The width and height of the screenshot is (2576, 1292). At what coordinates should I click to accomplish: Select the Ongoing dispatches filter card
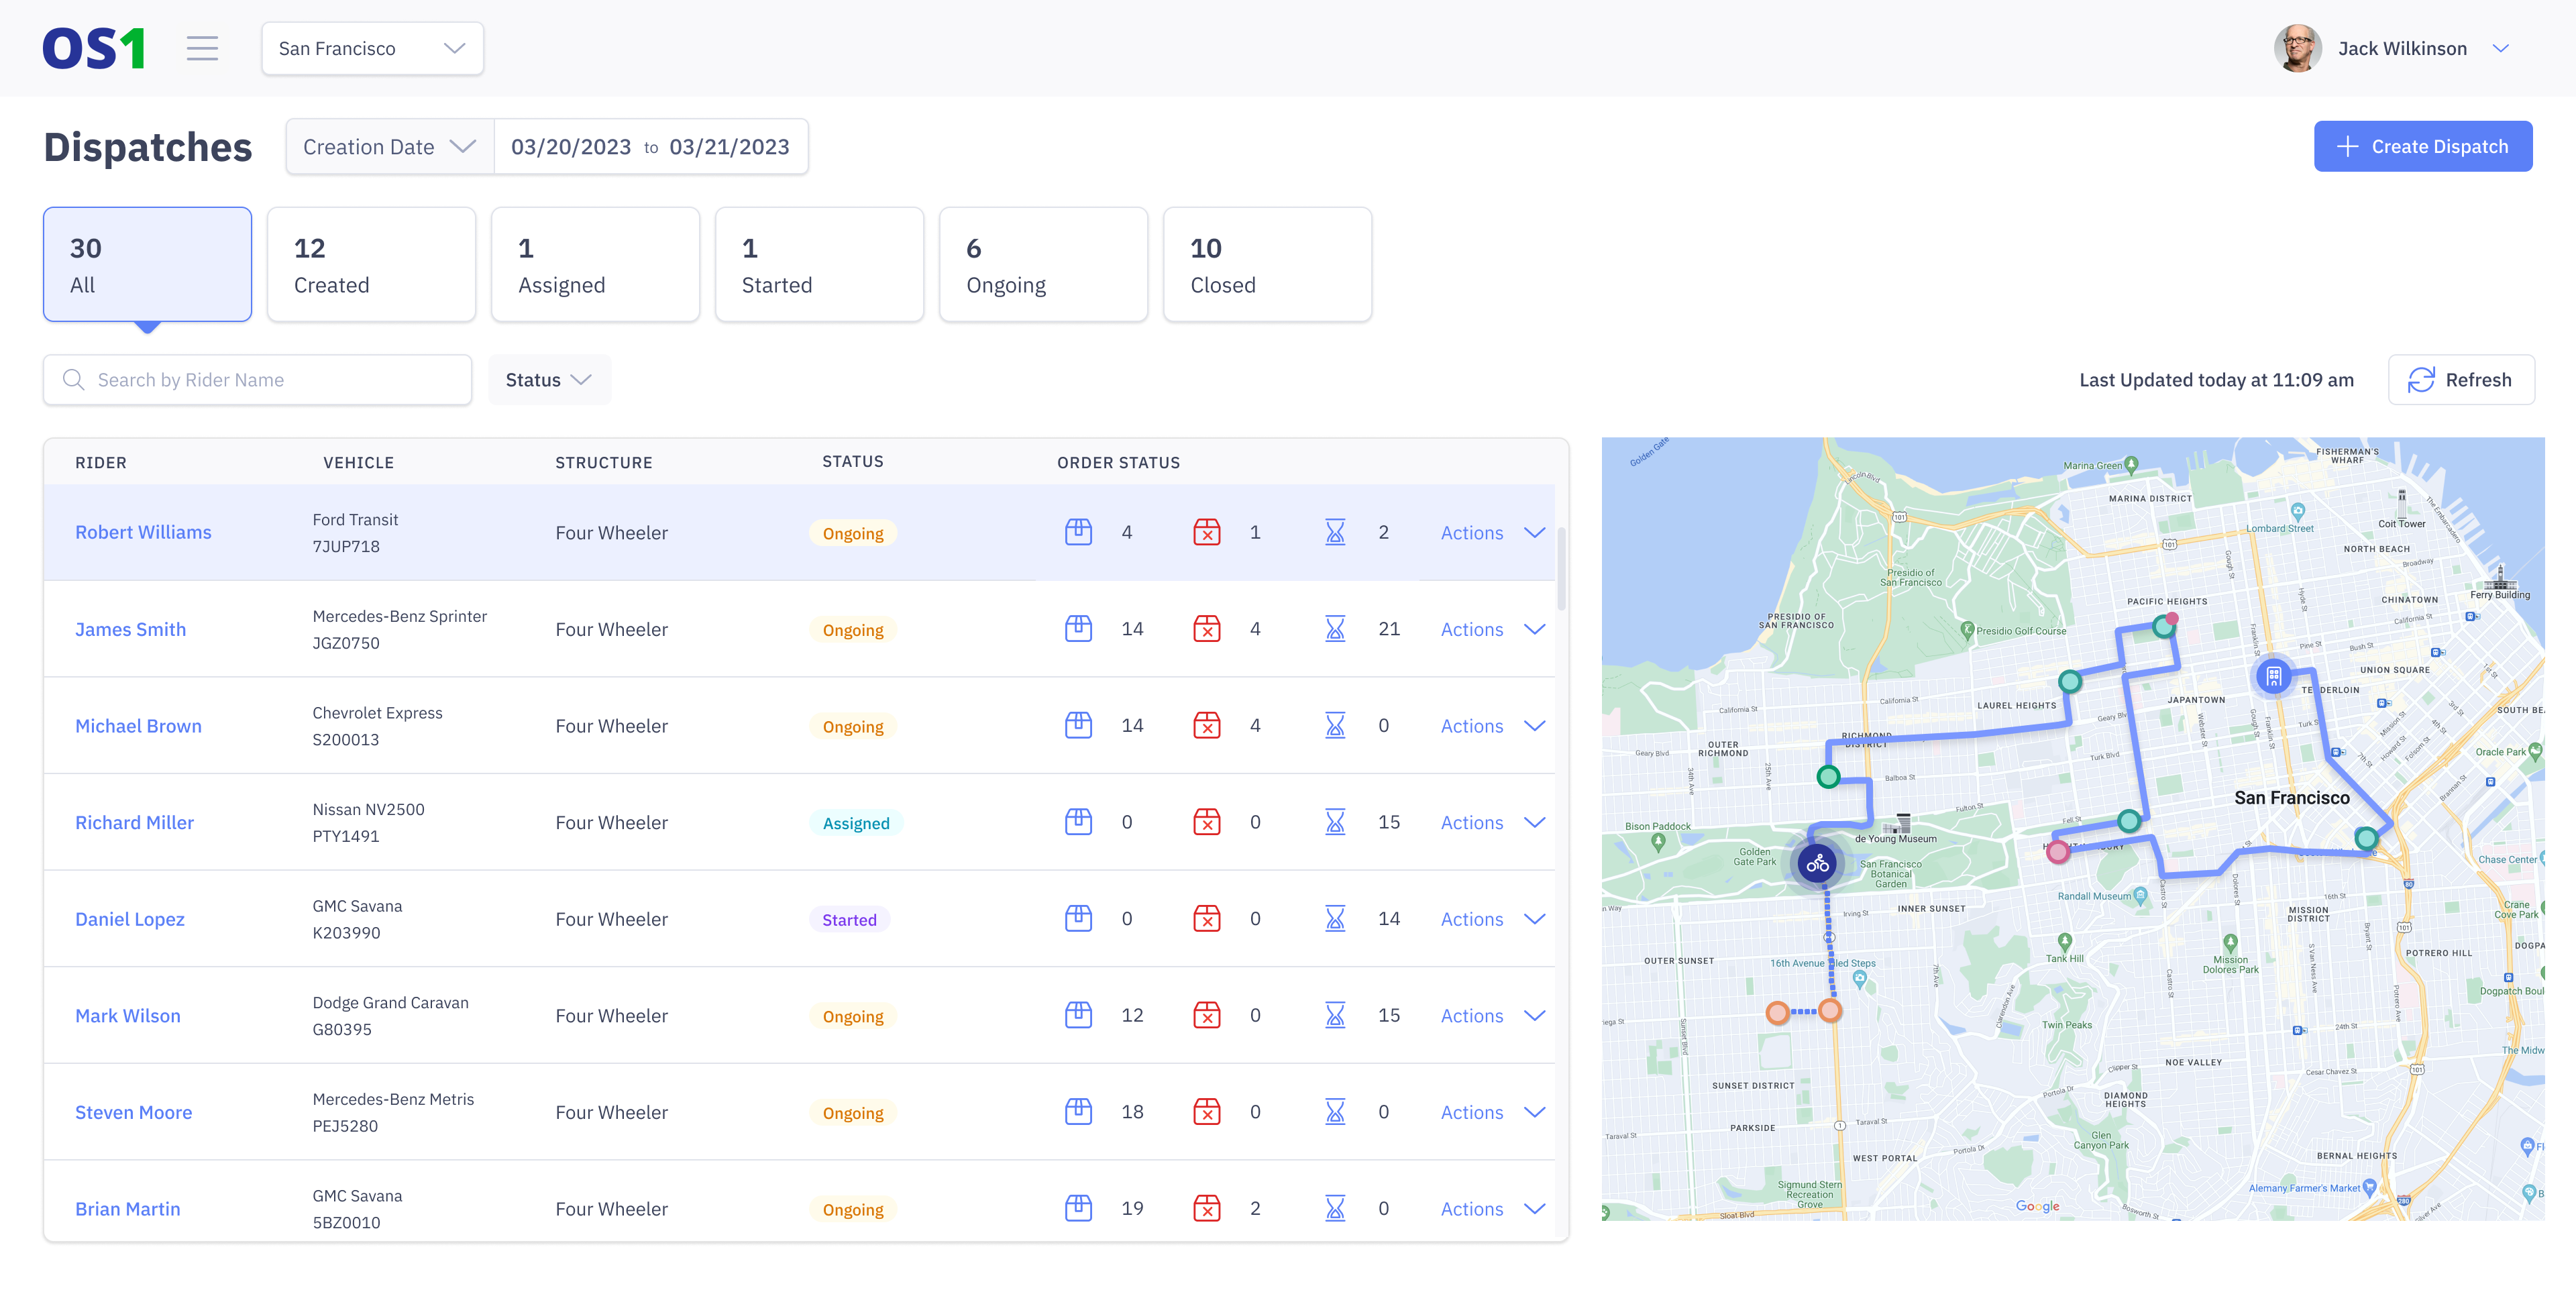coord(1043,264)
